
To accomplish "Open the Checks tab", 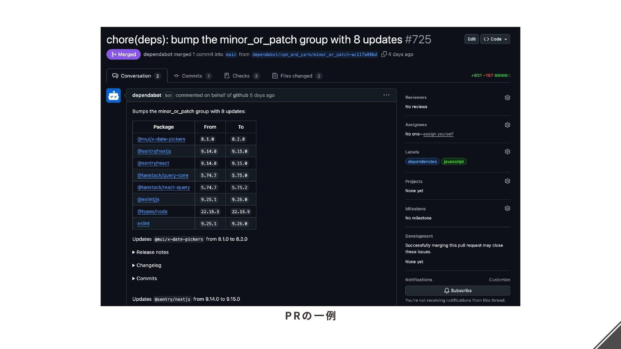I will 242,76.
